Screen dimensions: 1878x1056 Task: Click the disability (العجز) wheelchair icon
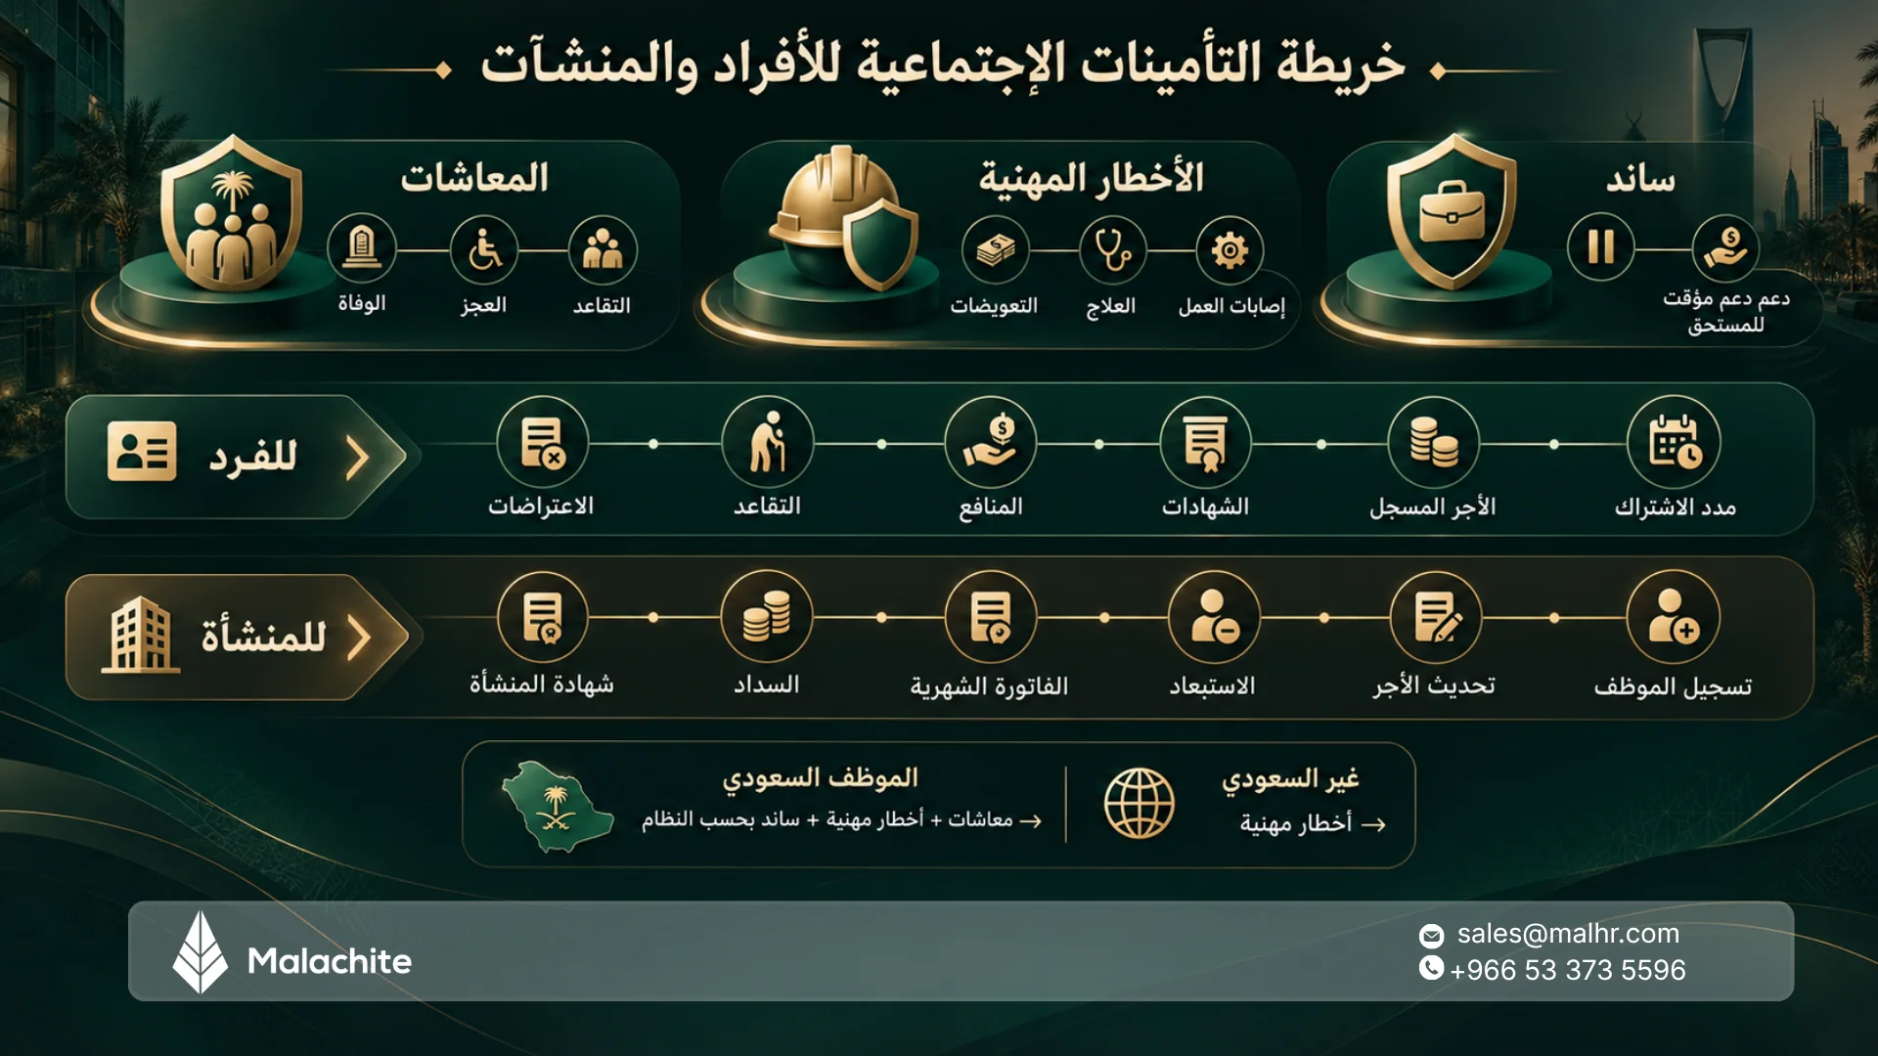(484, 250)
